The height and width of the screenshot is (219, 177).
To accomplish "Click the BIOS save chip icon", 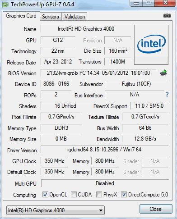I will coord(163,73).
